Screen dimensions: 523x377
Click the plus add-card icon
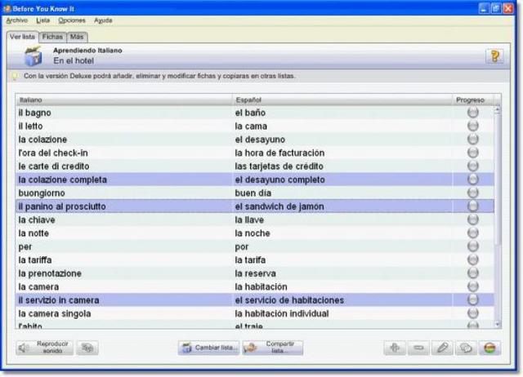click(395, 348)
